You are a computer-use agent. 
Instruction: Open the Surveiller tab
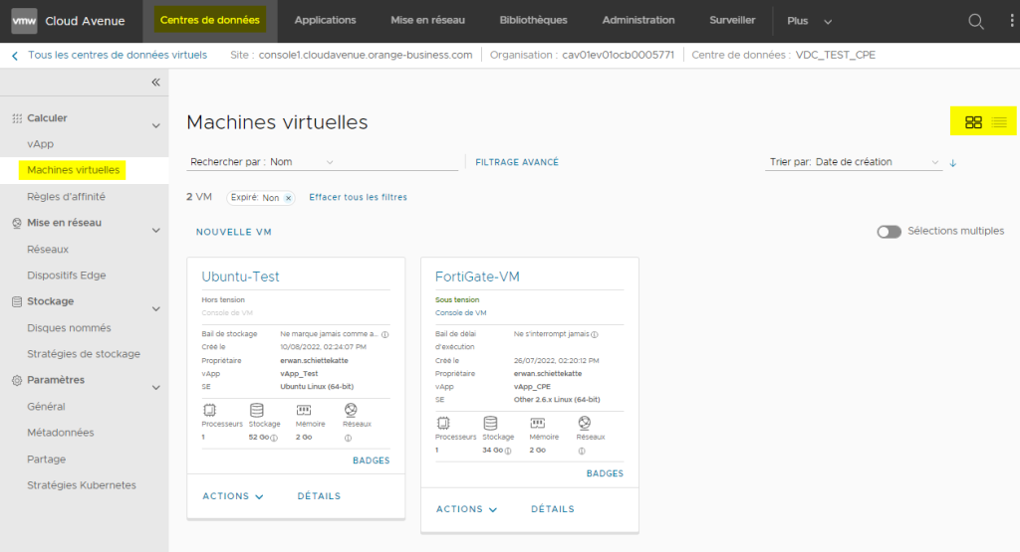pos(732,20)
